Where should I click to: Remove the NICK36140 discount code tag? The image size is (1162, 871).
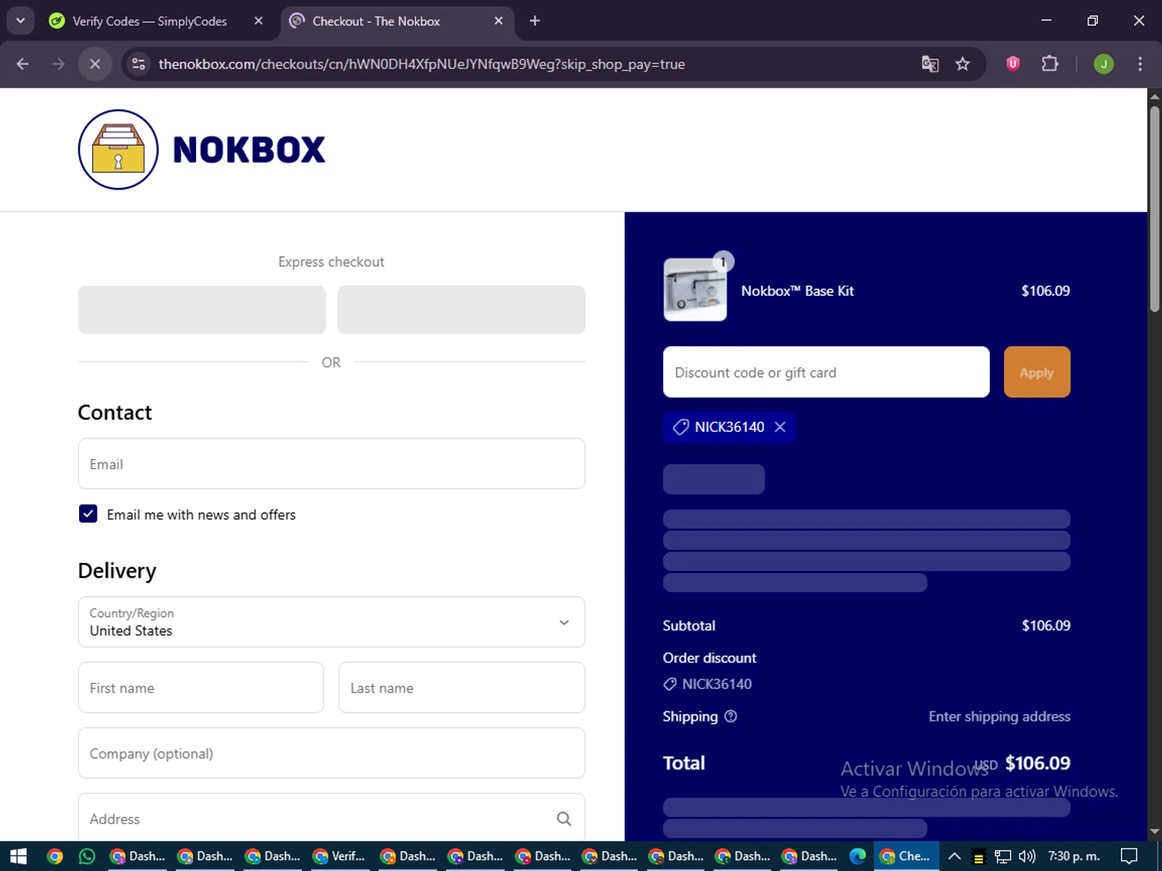click(780, 427)
